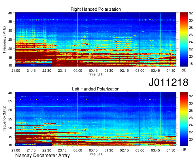Image resolution: width=196 pixels, height=159 pixels.
Task: Click the "04:30" time tick on the top plot
Action: (x=171, y=71)
